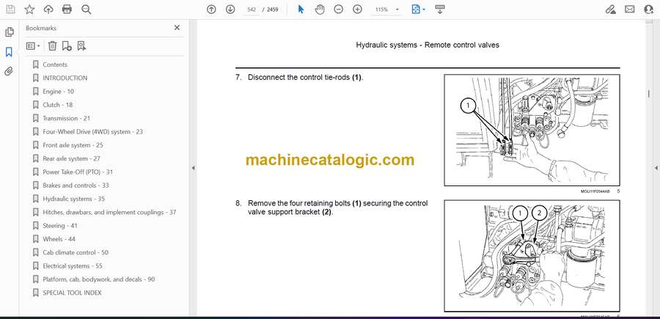Toggle the bookmarks panel icon
This screenshot has width=660, height=319.
[x=9, y=52]
